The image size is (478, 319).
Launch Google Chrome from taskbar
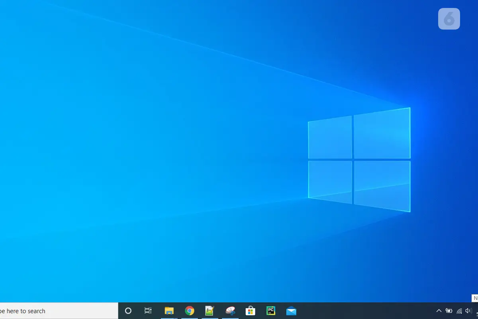[x=190, y=311]
